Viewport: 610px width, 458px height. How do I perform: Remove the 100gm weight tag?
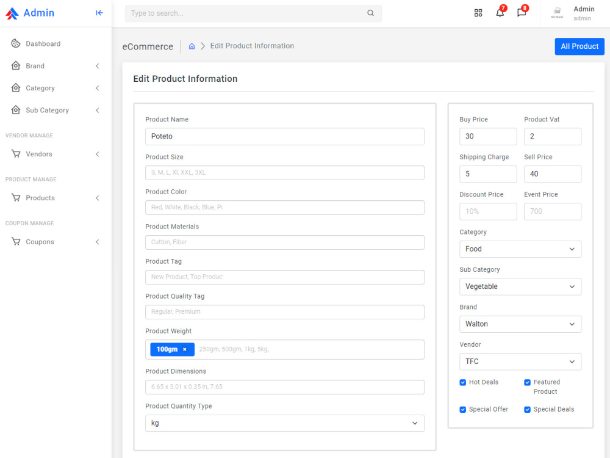pos(185,349)
